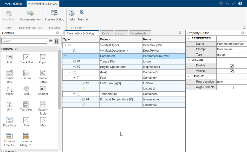Enable the Align Prompts checkbox
247x152 pixels.
point(232,87)
